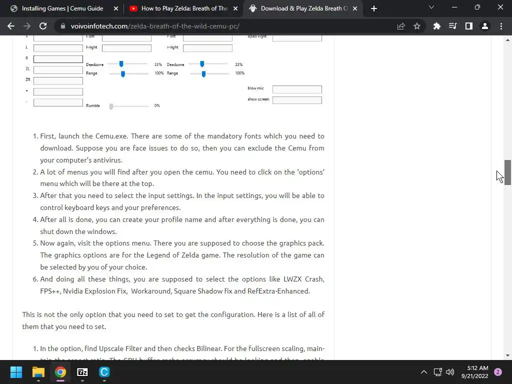
Task: Close the YouTube How to Play Zelda tab
Action: coord(235,9)
